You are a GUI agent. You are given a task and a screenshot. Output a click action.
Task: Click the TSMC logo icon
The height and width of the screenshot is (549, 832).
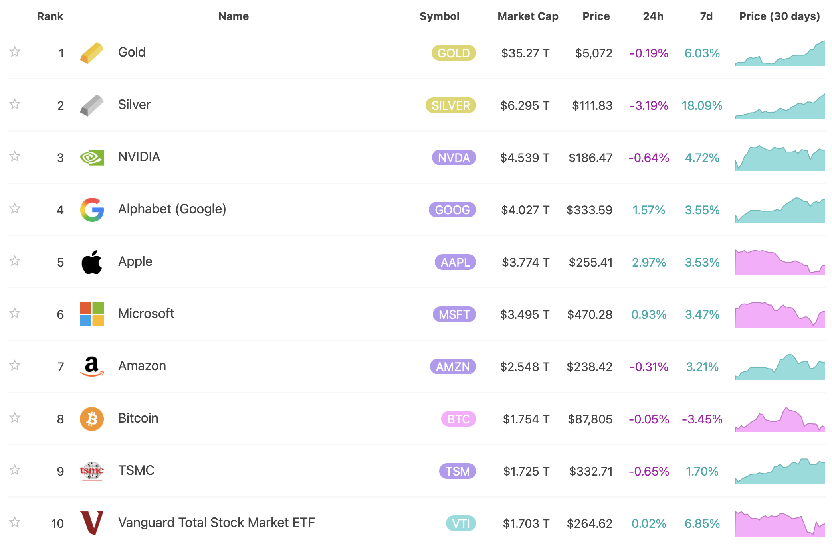pyautogui.click(x=92, y=471)
